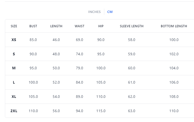Select the 2XL hip value 115.0
The width and height of the screenshot is (194, 122).
(101, 111)
